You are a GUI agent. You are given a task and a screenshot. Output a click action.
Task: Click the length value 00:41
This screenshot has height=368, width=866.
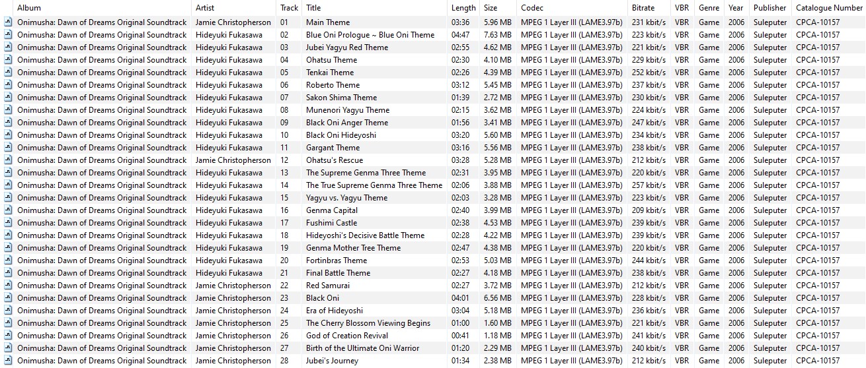click(461, 336)
